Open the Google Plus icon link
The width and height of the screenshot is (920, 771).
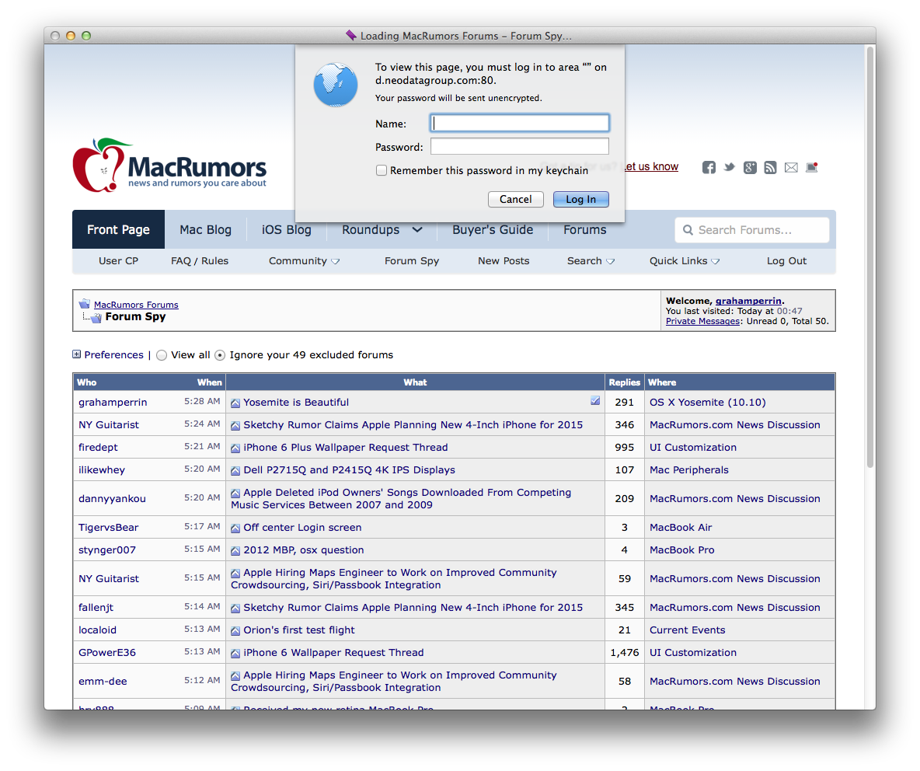(x=750, y=168)
